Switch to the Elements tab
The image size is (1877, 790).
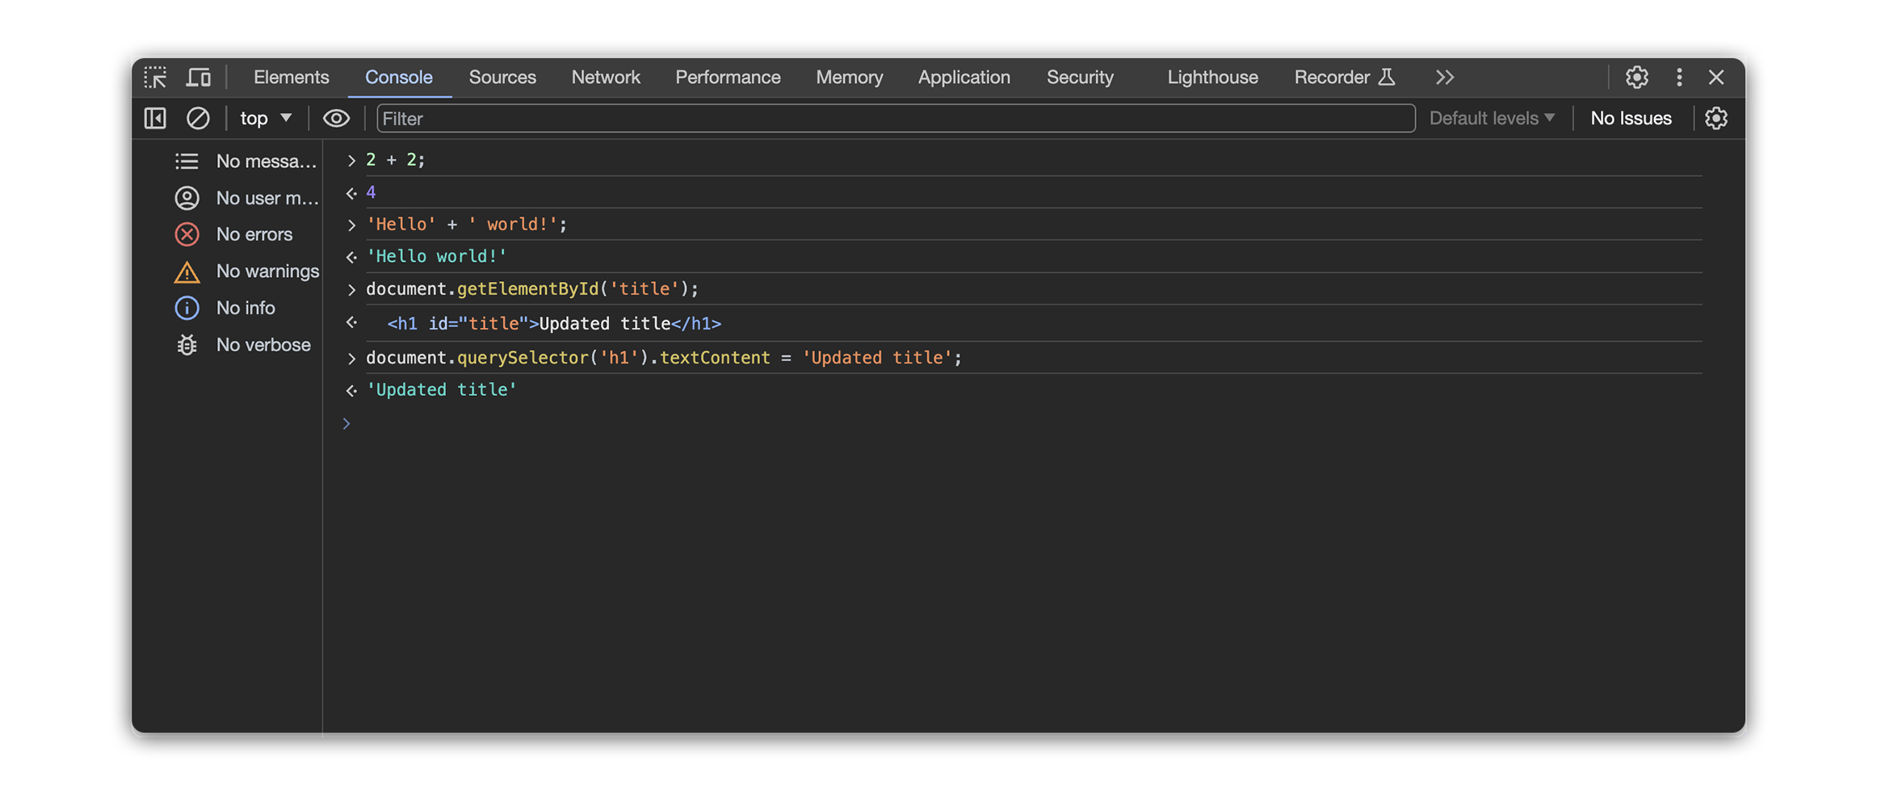tap(291, 78)
